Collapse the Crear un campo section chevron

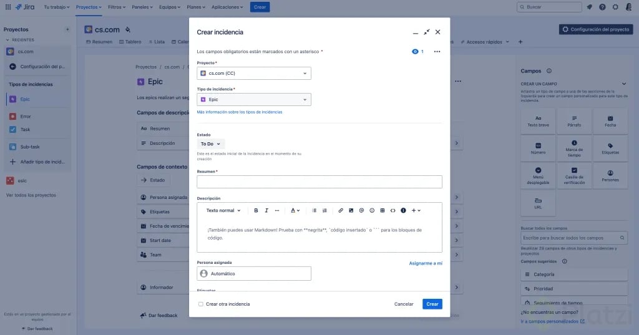click(x=623, y=84)
